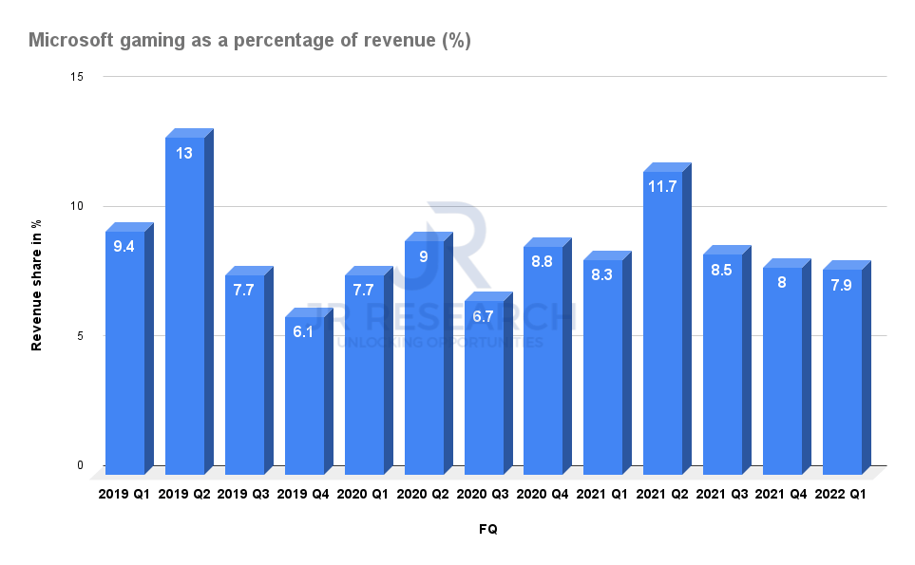Click the '2019 Q3' x-axis label
Screen dimensions: 915x565
pos(243,495)
